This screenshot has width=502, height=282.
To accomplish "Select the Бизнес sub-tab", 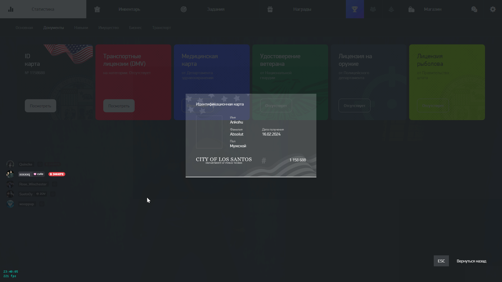I will coord(135,28).
